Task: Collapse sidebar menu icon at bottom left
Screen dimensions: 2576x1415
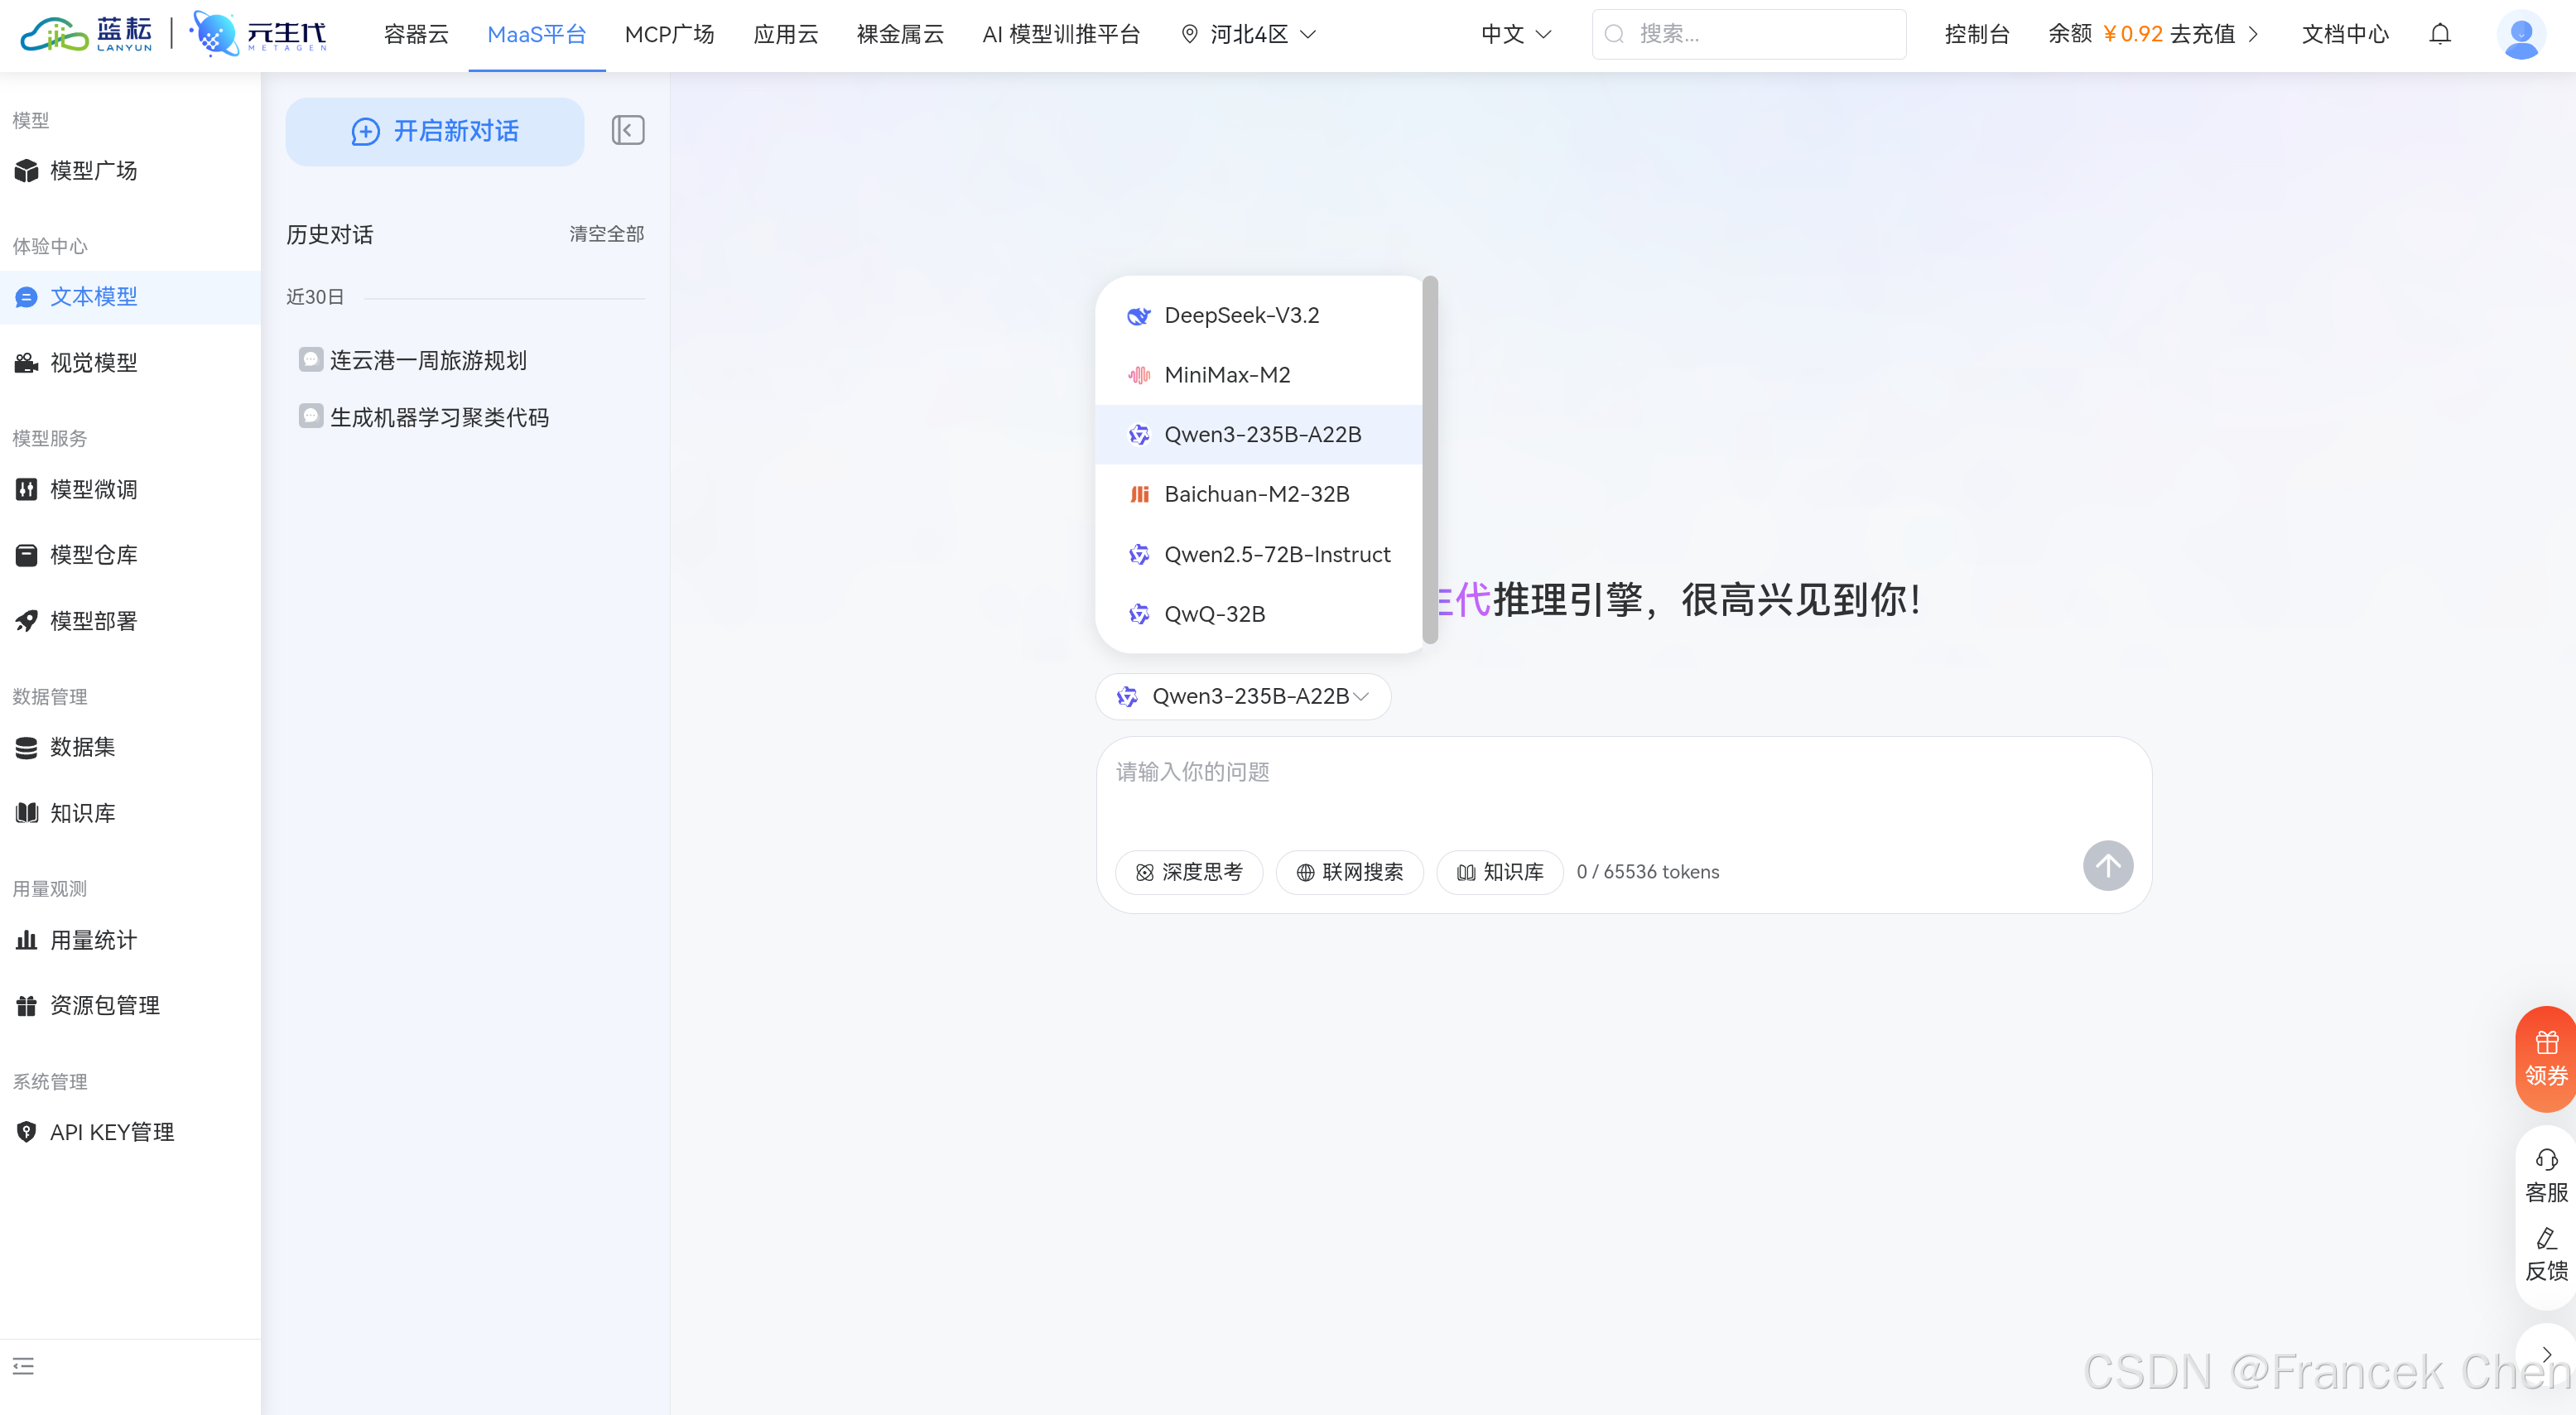Action: (23, 1366)
